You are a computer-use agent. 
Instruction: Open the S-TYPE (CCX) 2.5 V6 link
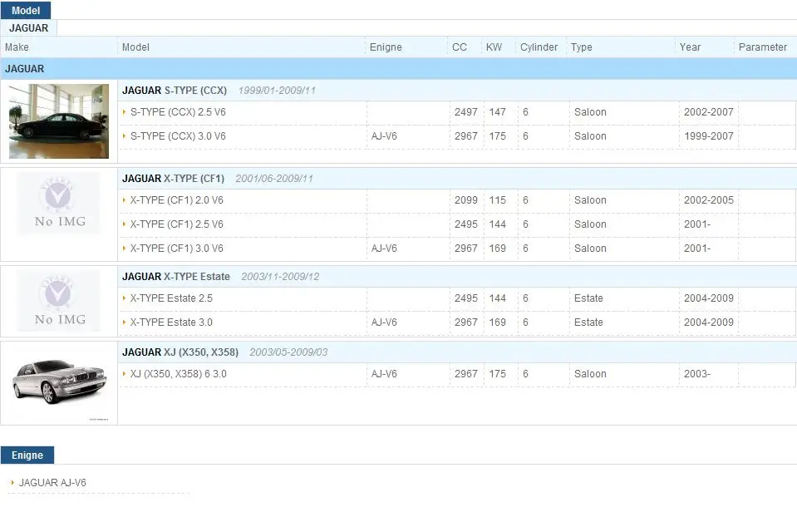(x=178, y=112)
